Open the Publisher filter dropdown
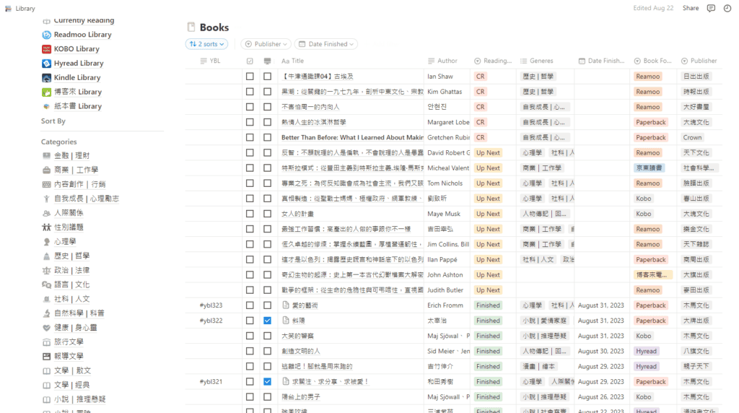 coord(266,44)
